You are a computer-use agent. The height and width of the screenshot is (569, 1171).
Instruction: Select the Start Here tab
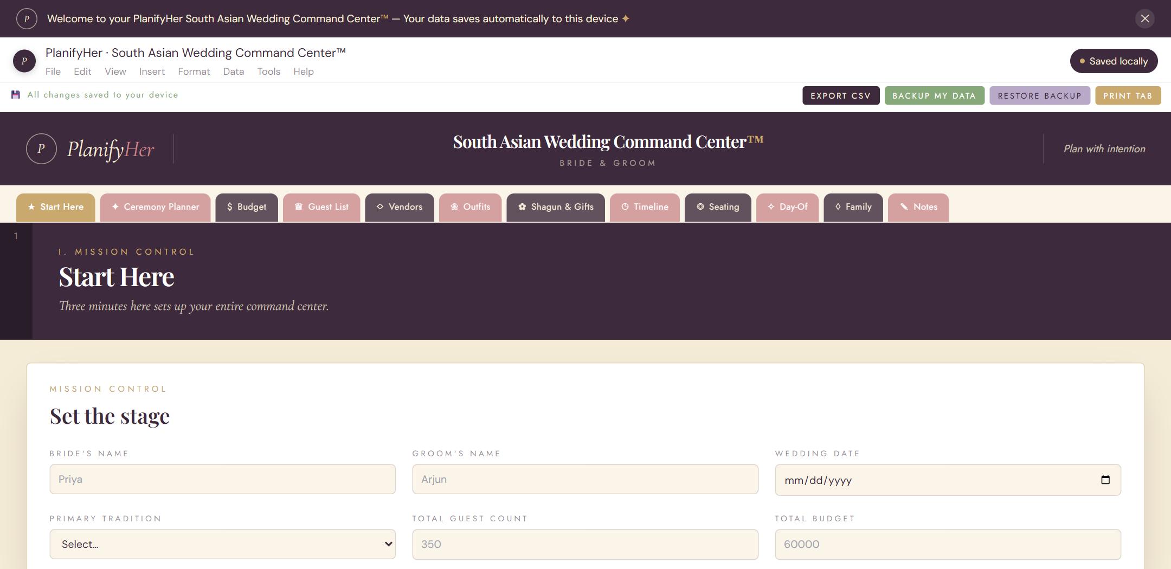pyautogui.click(x=55, y=207)
